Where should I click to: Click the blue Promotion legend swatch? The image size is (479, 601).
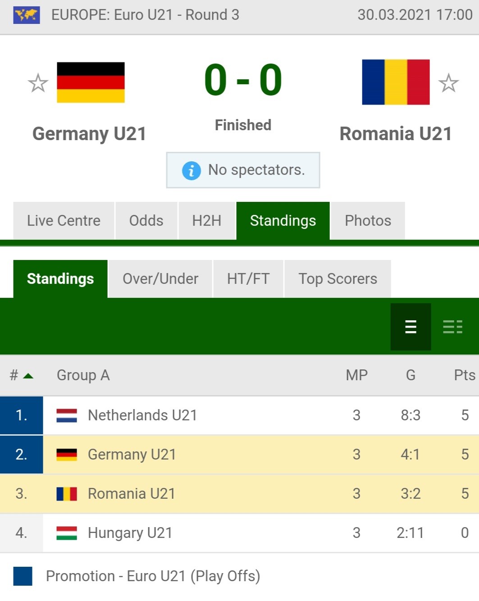tap(23, 576)
